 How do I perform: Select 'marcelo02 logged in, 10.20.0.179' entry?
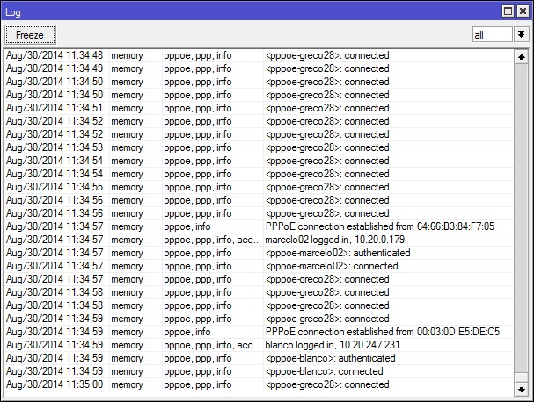pos(260,240)
